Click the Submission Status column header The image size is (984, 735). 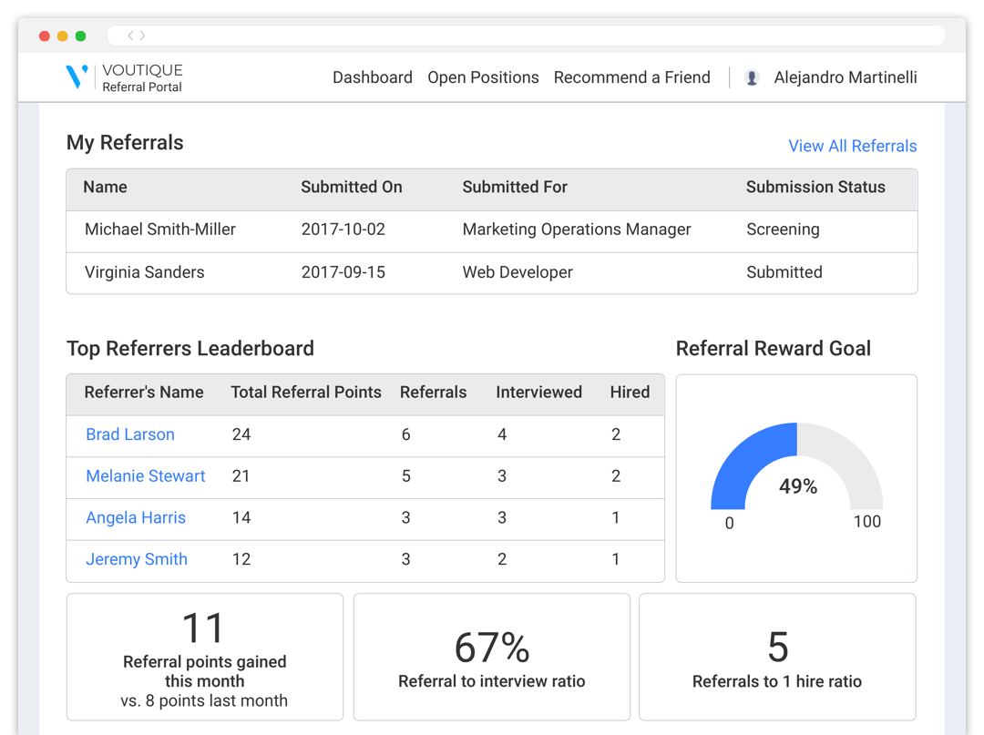coord(815,187)
